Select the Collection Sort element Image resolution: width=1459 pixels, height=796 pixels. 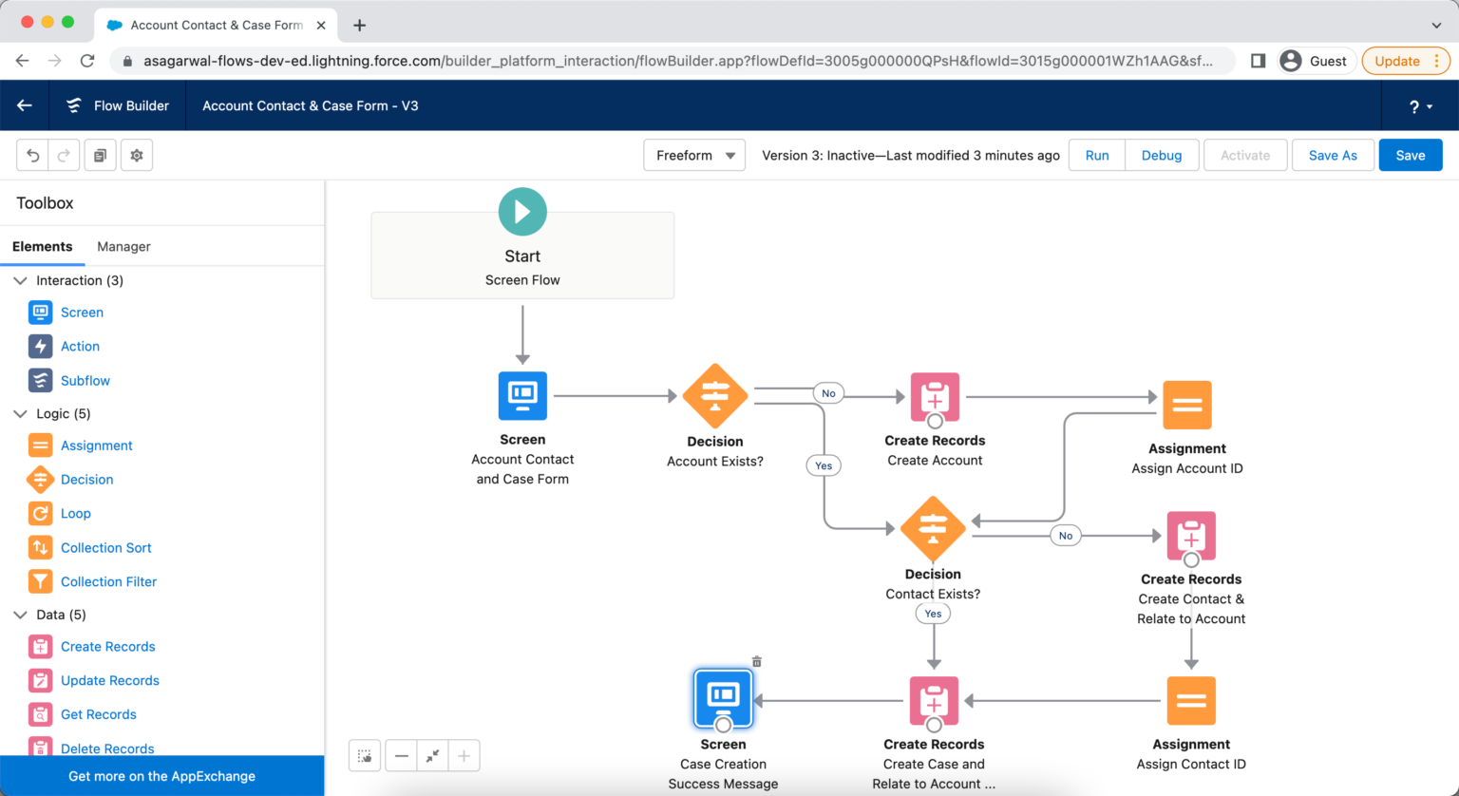(105, 547)
